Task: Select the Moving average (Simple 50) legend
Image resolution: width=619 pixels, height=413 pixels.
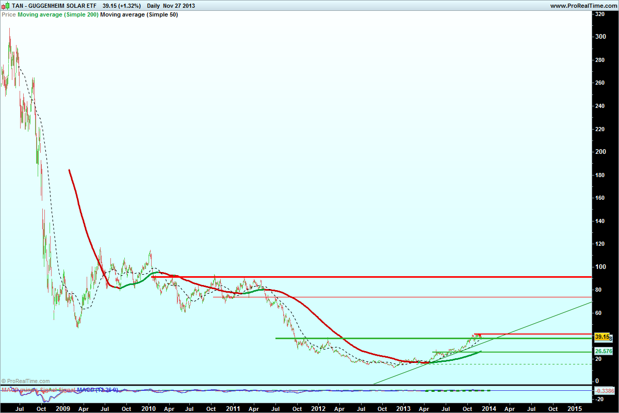Action: pyautogui.click(x=139, y=15)
